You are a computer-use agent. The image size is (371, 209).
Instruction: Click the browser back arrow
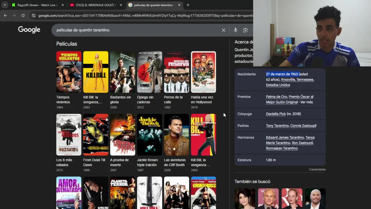5,15
